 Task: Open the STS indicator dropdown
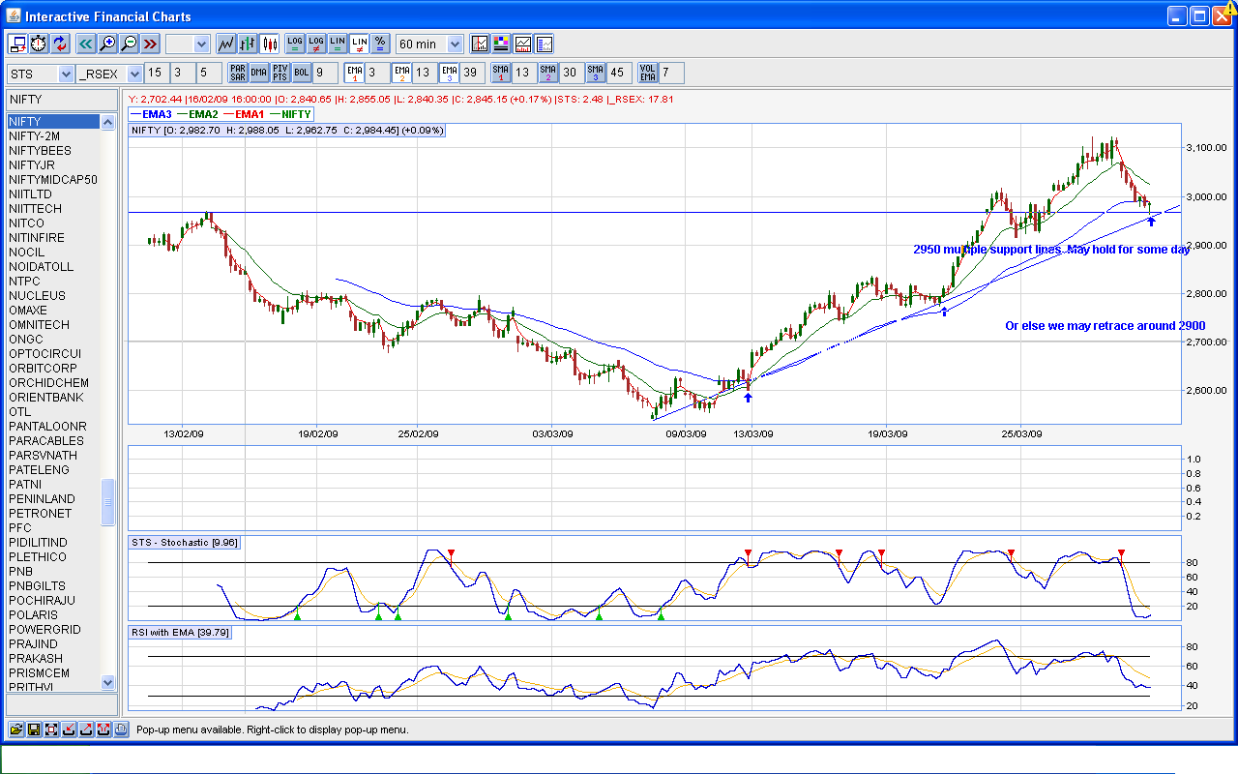point(41,74)
